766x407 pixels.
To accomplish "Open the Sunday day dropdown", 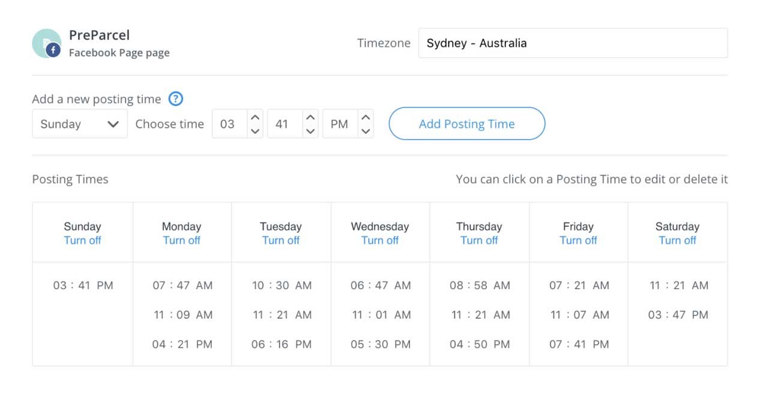I will [80, 124].
